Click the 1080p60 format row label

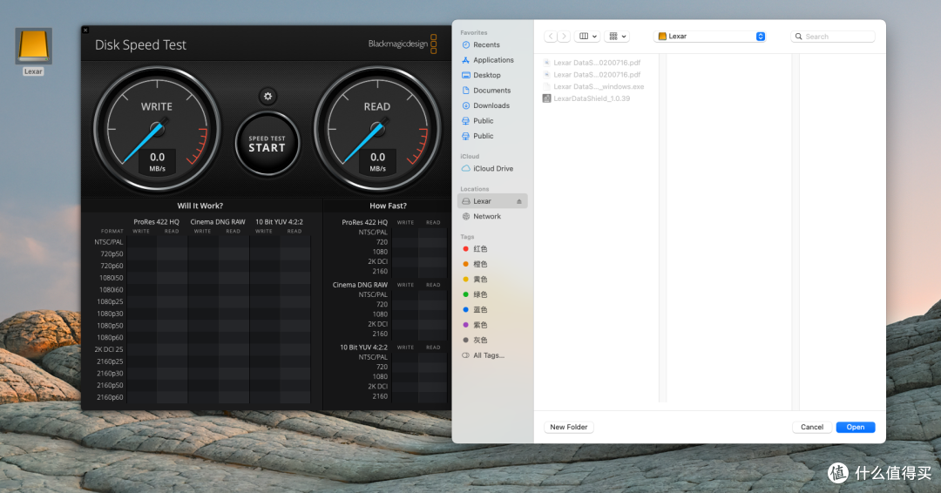pyautogui.click(x=110, y=337)
